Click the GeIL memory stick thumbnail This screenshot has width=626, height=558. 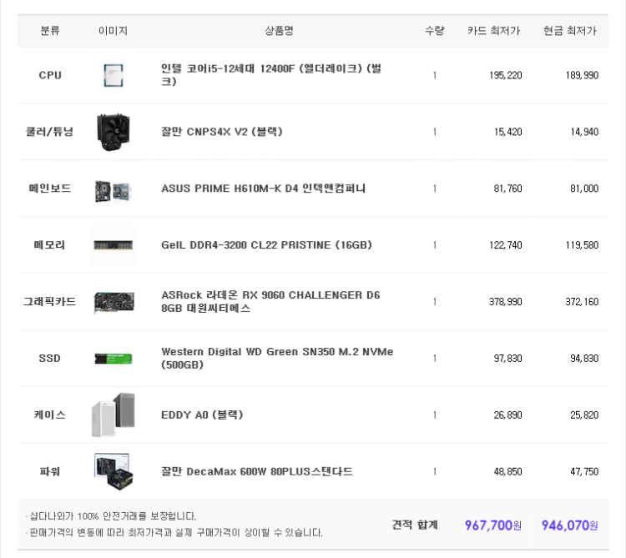coord(114,245)
